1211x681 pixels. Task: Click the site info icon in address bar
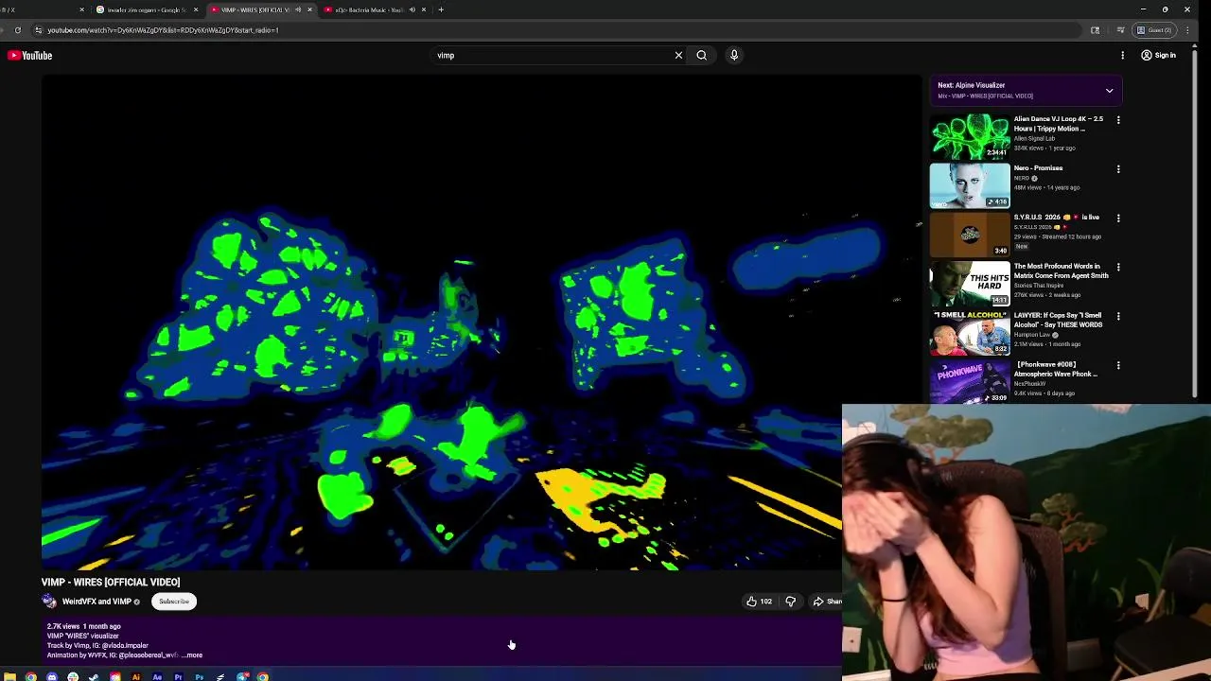coord(38,30)
